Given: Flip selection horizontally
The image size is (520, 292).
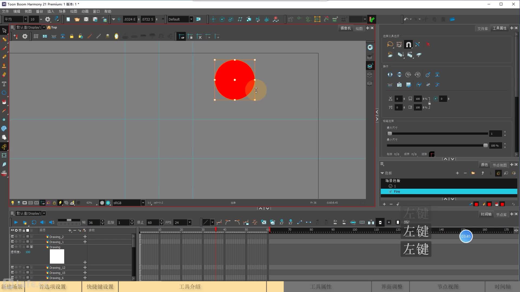Looking at the screenshot, I should click(x=390, y=75).
